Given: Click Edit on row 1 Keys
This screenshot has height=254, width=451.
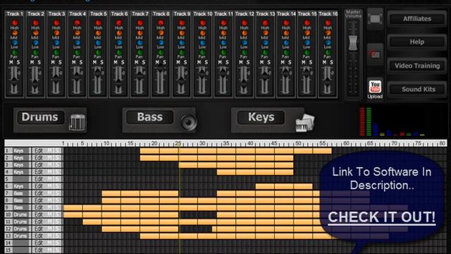Looking at the screenshot, I should (x=39, y=150).
